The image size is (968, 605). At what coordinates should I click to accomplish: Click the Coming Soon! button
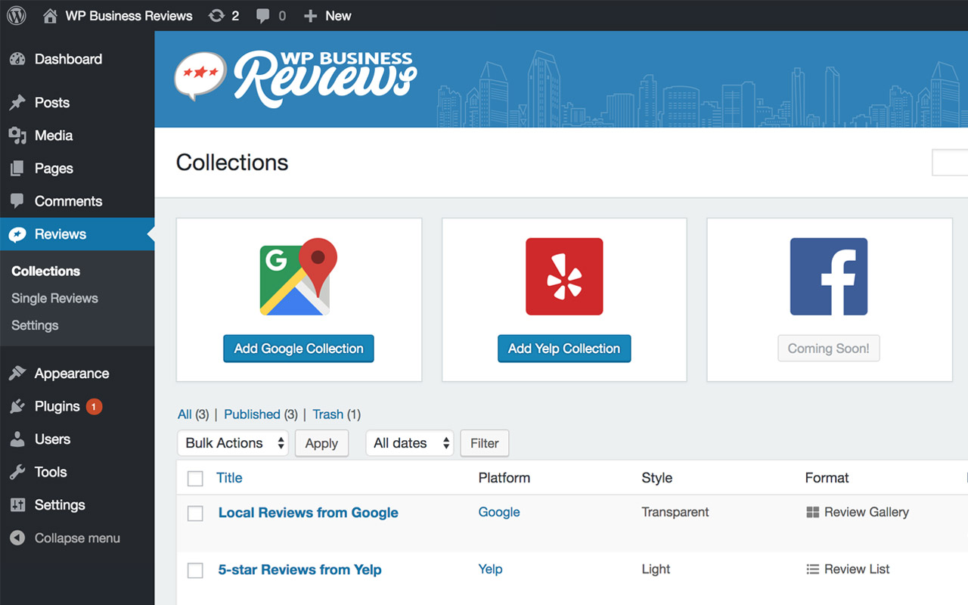829,349
